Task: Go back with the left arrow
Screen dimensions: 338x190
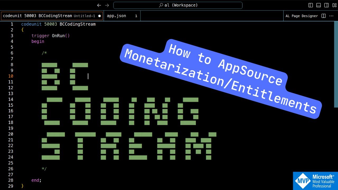Action: pyautogui.click(x=99, y=5)
